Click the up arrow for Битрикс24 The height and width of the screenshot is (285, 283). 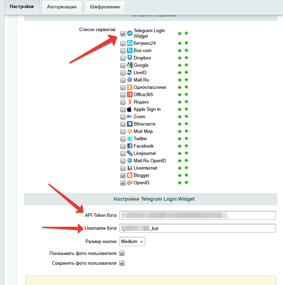click(x=180, y=43)
